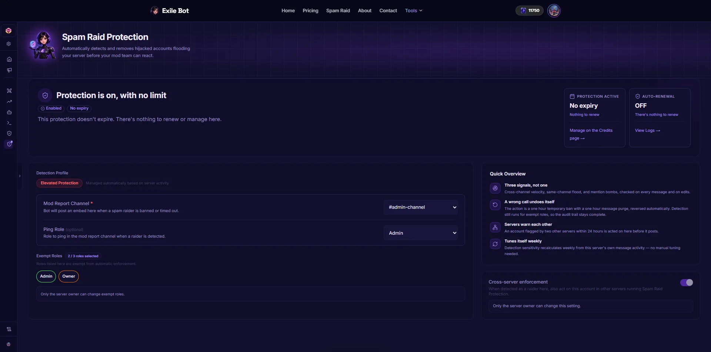Click the shield icon beside Protection is on
Image resolution: width=711 pixels, height=352 pixels.
tap(45, 95)
